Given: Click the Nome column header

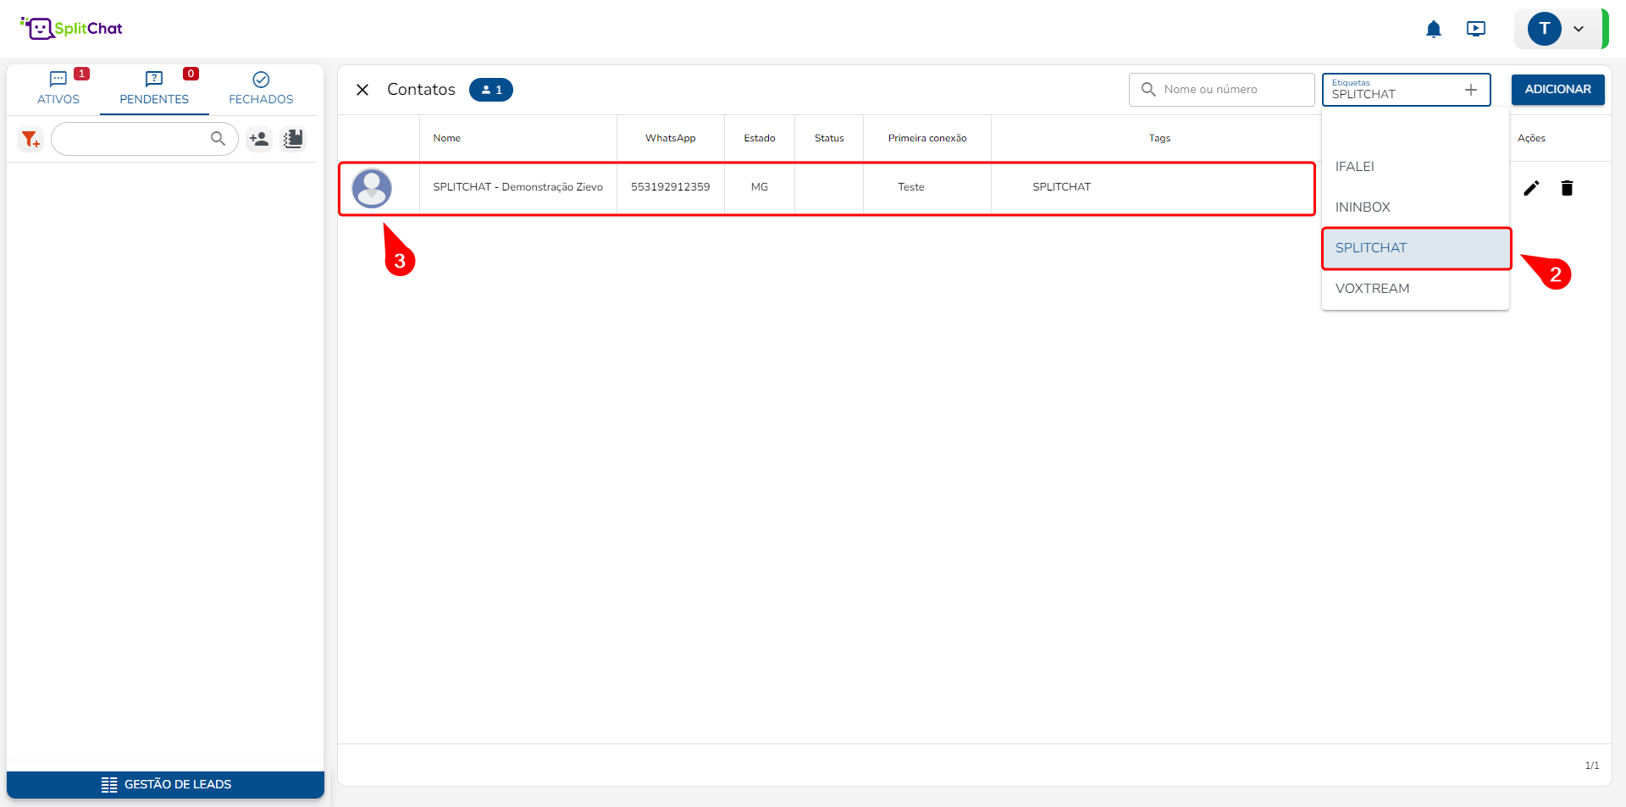Looking at the screenshot, I should point(446,138).
